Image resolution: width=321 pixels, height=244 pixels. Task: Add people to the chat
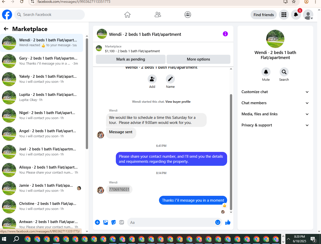[x=152, y=79]
